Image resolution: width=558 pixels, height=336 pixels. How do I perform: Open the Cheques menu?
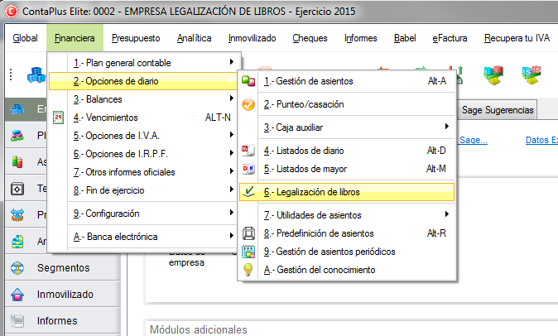point(310,38)
